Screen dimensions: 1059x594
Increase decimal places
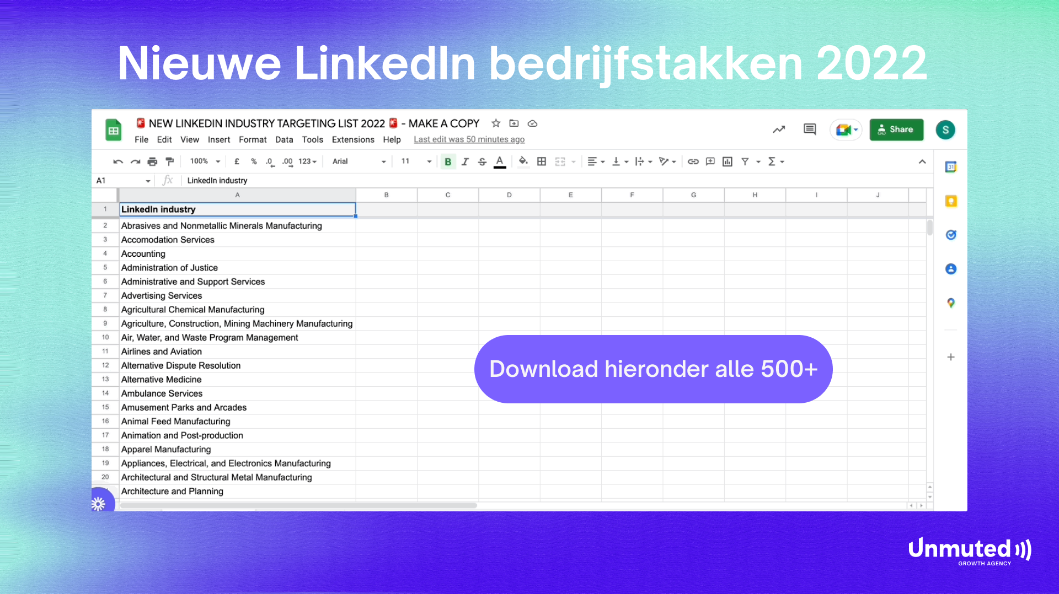[287, 161]
